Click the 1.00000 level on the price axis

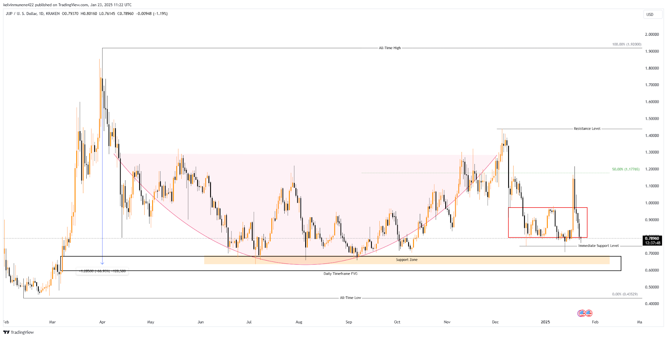pyautogui.click(x=652, y=203)
